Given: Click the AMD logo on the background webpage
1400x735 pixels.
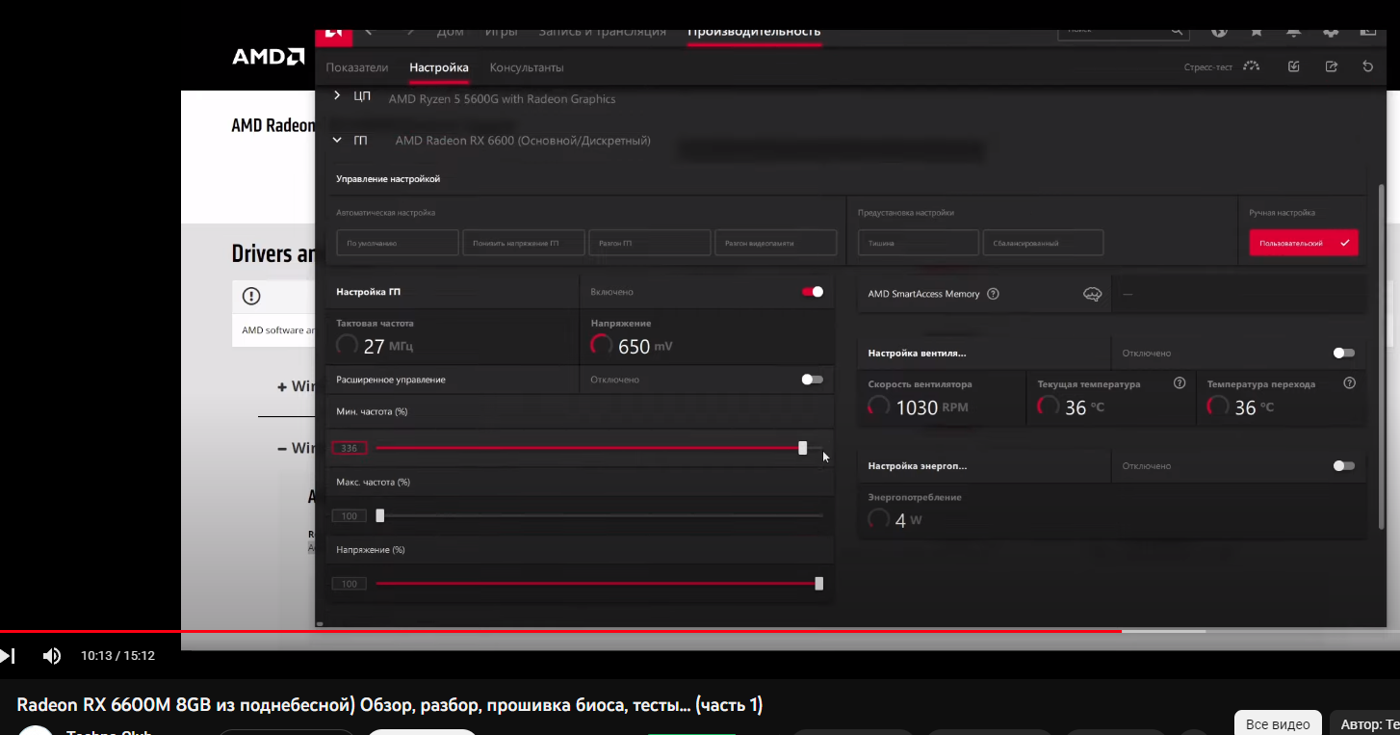Looking at the screenshot, I should (269, 57).
